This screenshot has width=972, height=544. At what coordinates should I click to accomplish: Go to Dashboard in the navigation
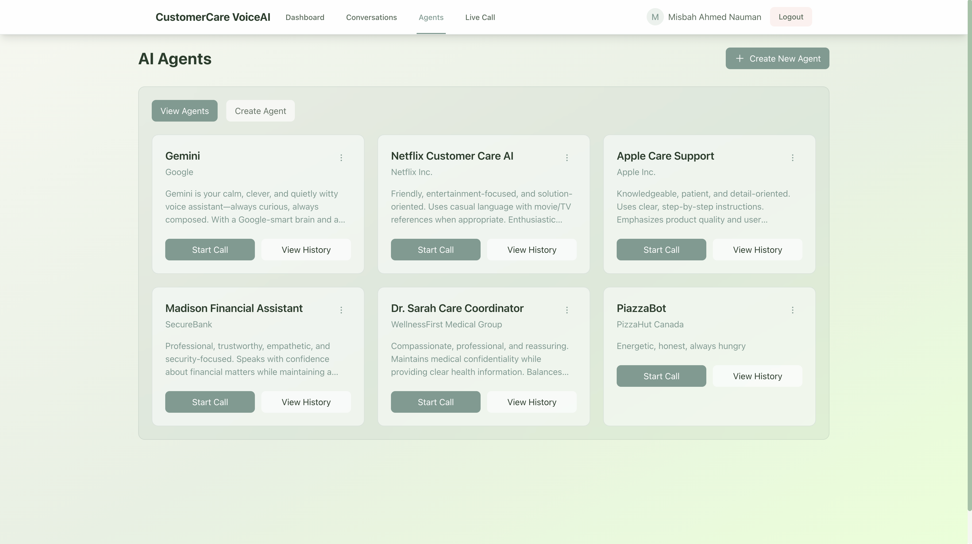(305, 17)
